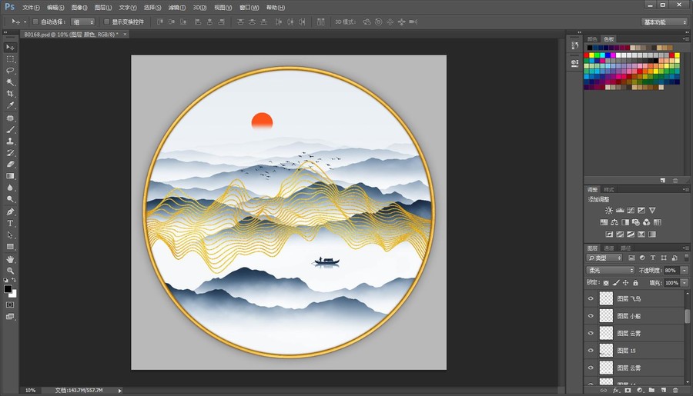Open the auto-select 组 dropdown
Image resolution: width=693 pixels, height=396 pixels.
coord(82,22)
